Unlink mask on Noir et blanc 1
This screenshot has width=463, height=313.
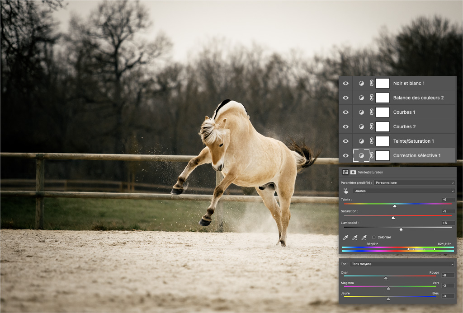click(372, 83)
